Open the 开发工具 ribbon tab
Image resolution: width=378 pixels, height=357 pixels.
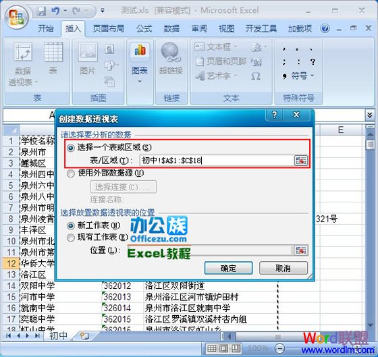click(x=261, y=29)
